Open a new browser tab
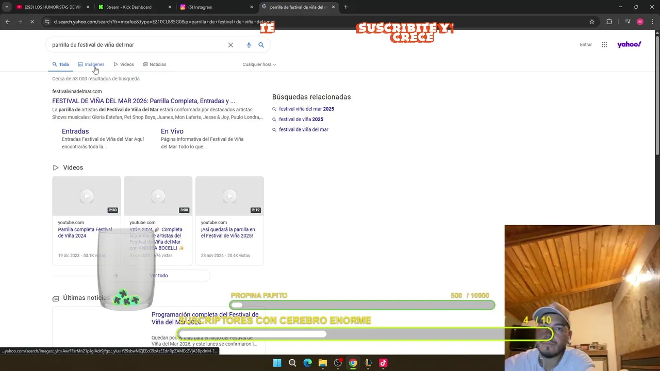Viewport: 660px width, 371px height. click(x=345, y=7)
